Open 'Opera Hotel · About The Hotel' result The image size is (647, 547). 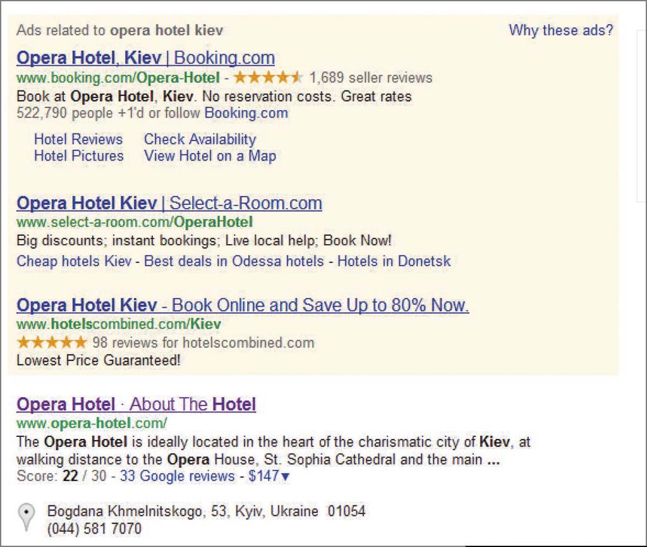pos(136,404)
